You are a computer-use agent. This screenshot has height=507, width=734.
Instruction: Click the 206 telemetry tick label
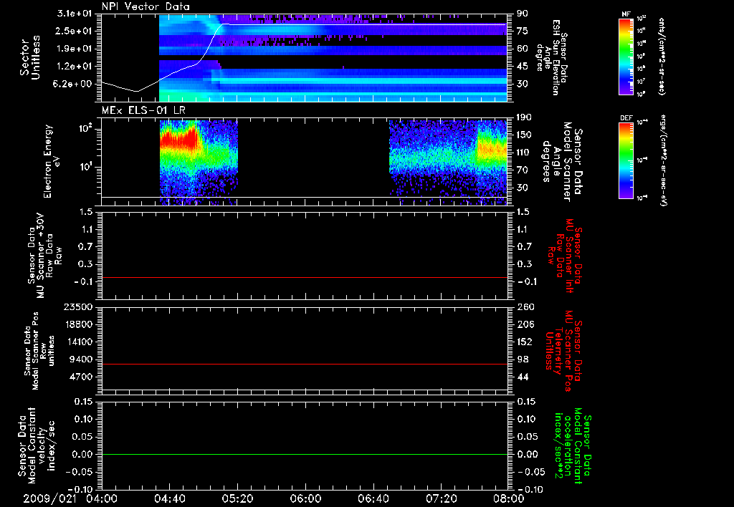click(x=525, y=324)
